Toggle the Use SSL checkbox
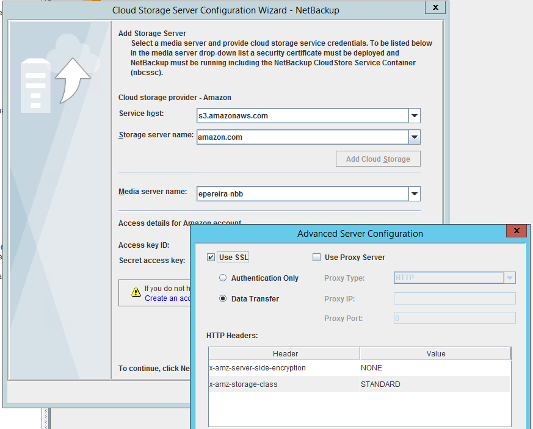The width and height of the screenshot is (533, 429). [211, 257]
